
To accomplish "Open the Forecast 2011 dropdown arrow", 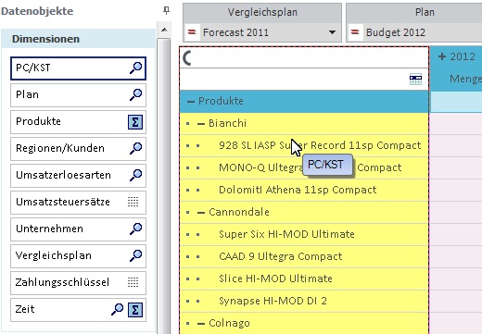I will (x=332, y=32).
